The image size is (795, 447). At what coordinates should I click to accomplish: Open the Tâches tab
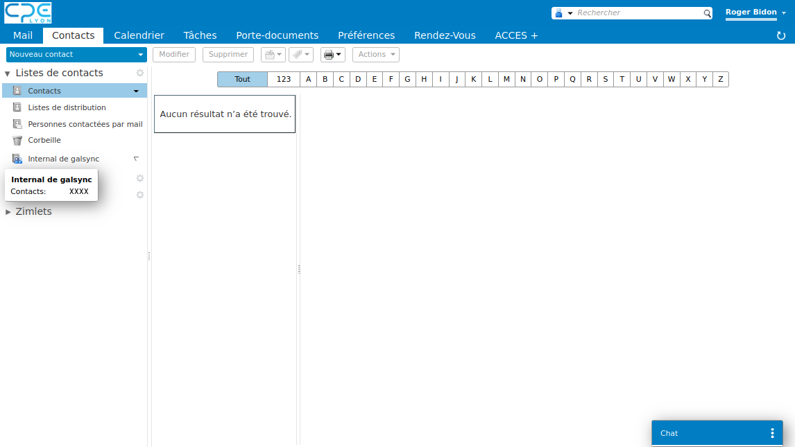click(x=200, y=35)
